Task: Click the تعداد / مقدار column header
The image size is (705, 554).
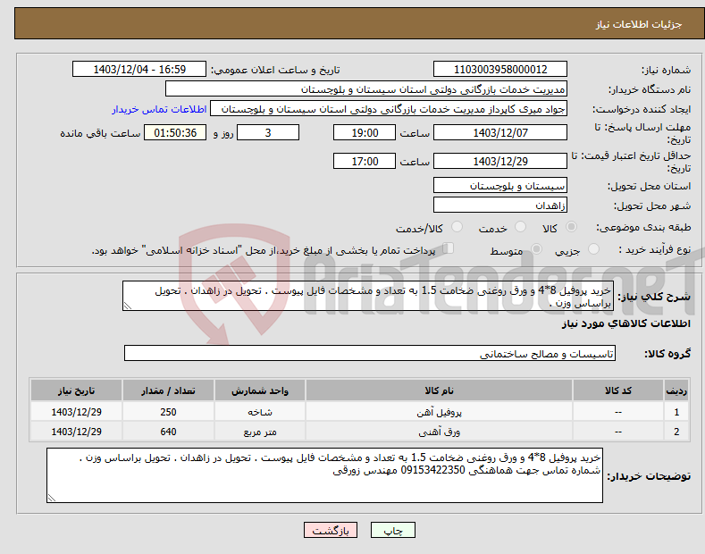Action: coord(168,390)
